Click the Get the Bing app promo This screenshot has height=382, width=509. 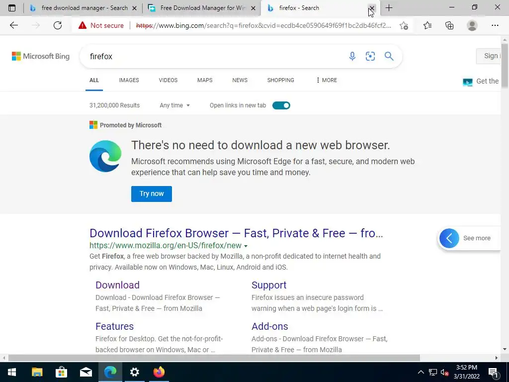click(481, 81)
